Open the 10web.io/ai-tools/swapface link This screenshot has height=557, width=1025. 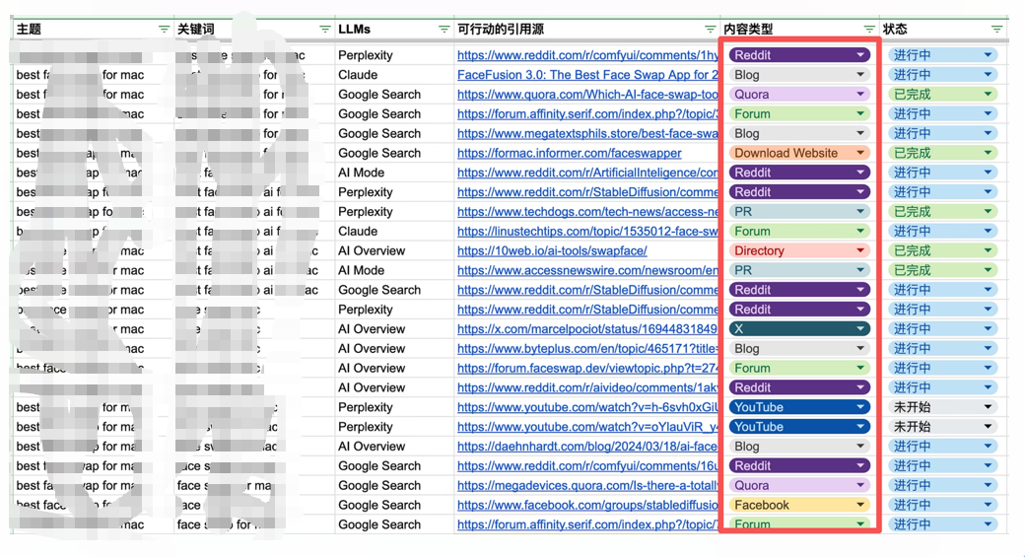click(552, 251)
